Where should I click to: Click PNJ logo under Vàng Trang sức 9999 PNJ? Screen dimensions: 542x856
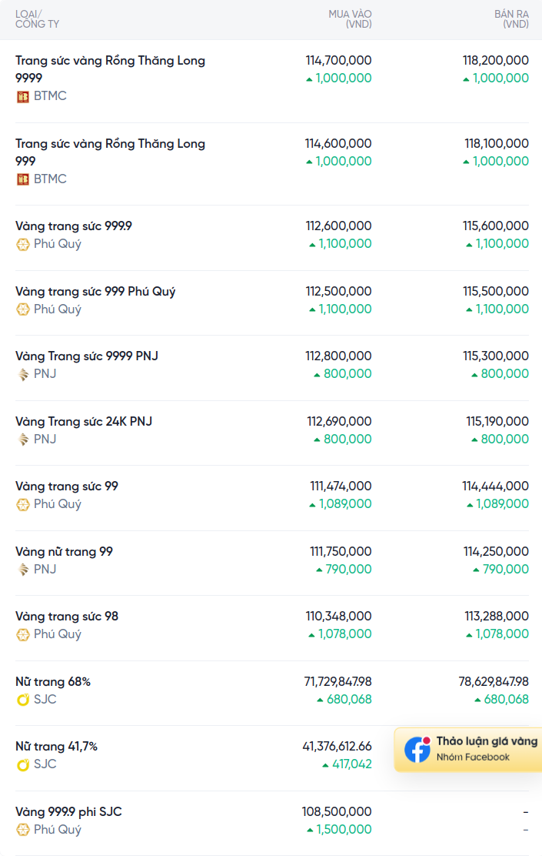(22, 374)
